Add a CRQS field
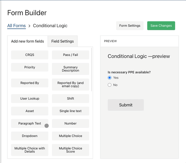The width and height of the screenshot is (186, 163). (x=30, y=55)
